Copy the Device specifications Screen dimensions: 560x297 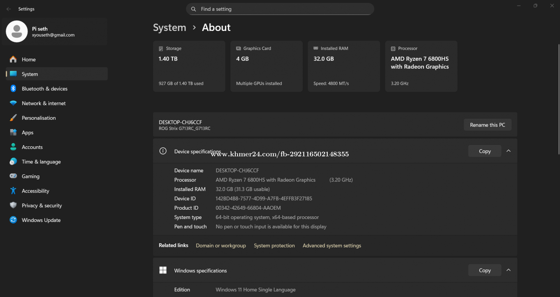point(485,151)
